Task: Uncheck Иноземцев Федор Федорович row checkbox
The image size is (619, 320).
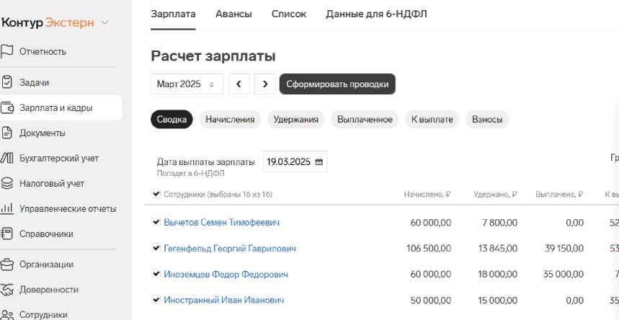Action: [156, 274]
